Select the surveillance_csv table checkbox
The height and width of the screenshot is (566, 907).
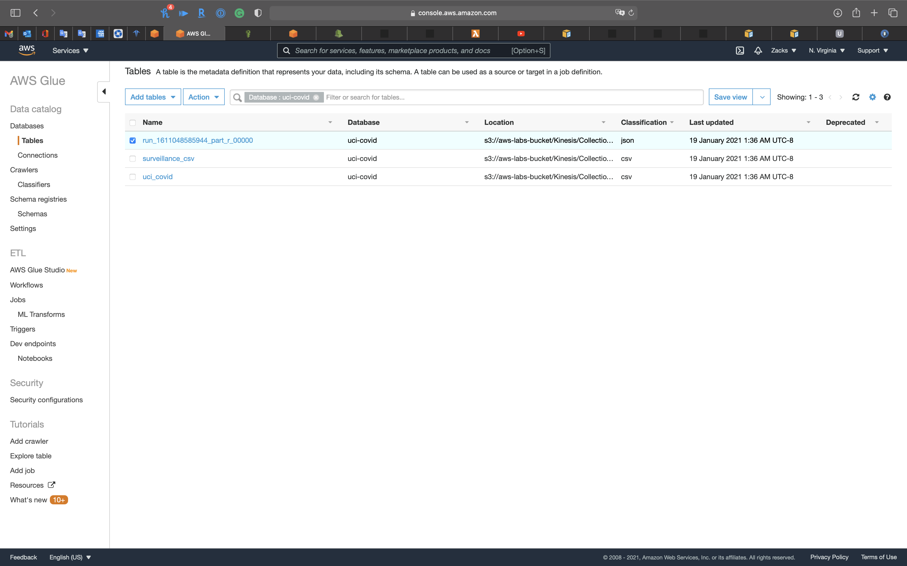133,159
